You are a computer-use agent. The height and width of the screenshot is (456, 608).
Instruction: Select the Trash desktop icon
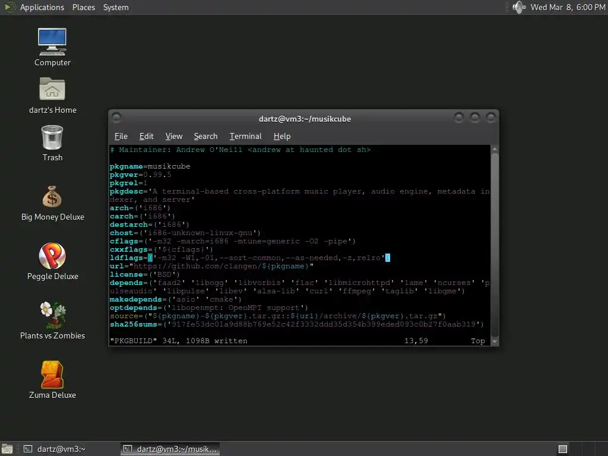pos(52,144)
